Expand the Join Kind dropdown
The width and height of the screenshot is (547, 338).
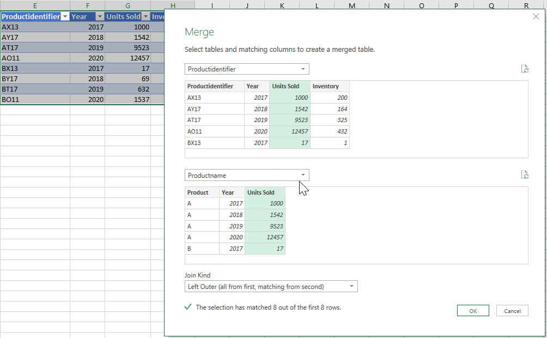(x=271, y=287)
